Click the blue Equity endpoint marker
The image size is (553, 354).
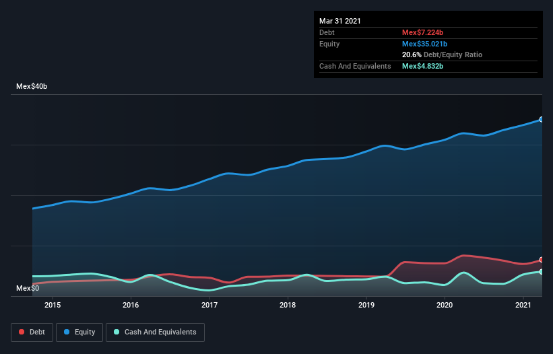[542, 120]
